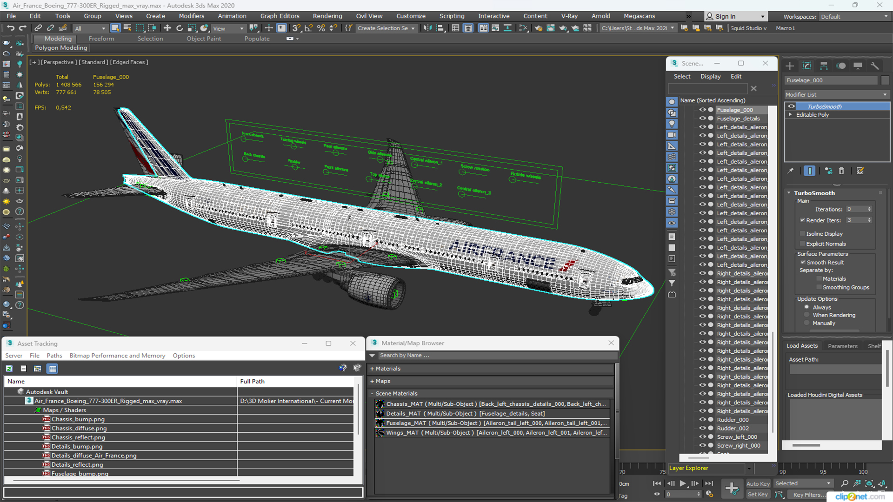Click the Auto Key button
This screenshot has width=893, height=502.
pos(758,484)
